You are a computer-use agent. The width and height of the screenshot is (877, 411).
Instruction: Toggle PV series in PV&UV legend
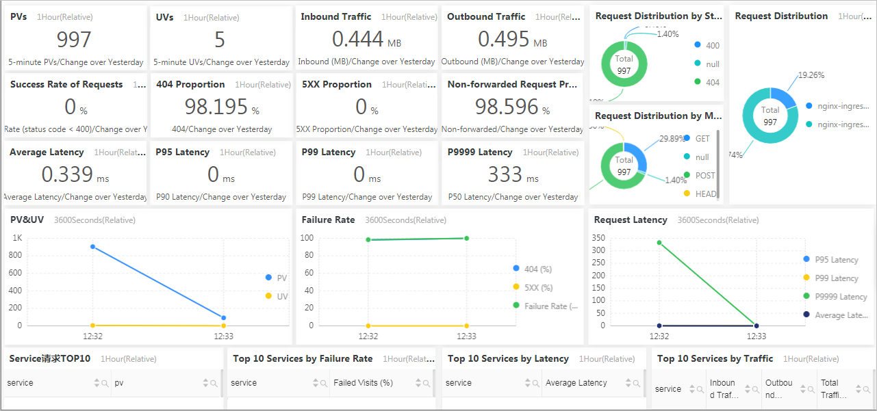click(x=277, y=278)
